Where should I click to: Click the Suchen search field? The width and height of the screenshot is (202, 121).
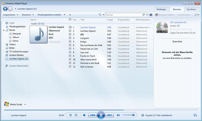(124, 15)
